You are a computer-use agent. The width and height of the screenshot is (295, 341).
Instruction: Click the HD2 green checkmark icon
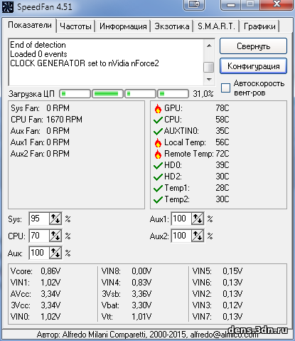pos(158,177)
